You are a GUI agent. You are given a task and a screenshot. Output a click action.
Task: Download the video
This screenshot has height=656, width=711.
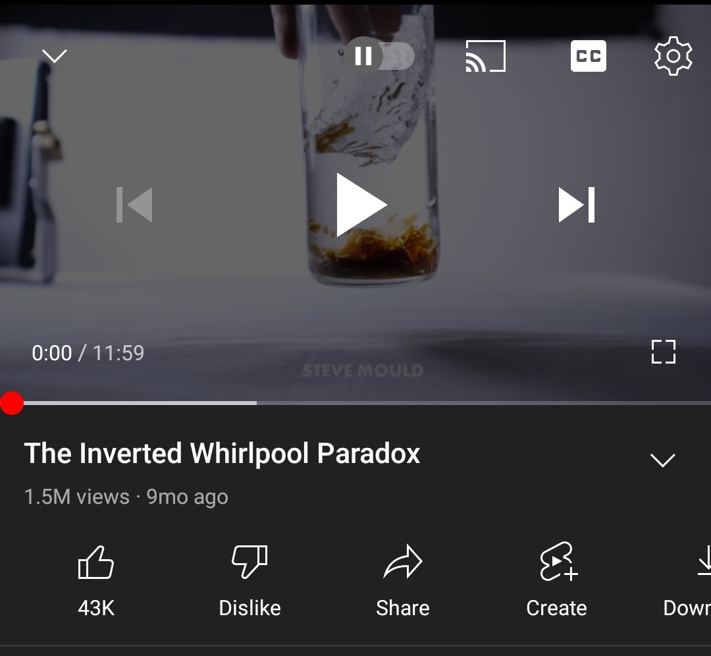[x=688, y=582]
